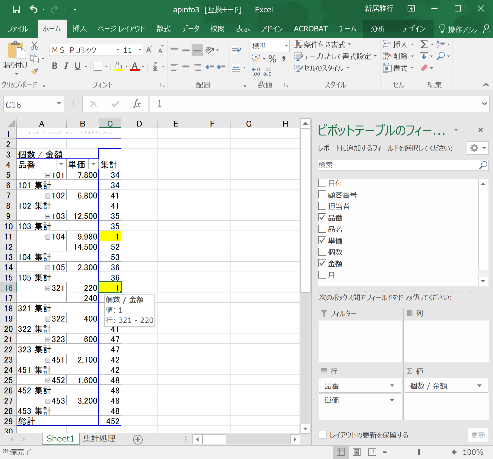Click the AutoSum sigma icon

pyautogui.click(x=424, y=45)
